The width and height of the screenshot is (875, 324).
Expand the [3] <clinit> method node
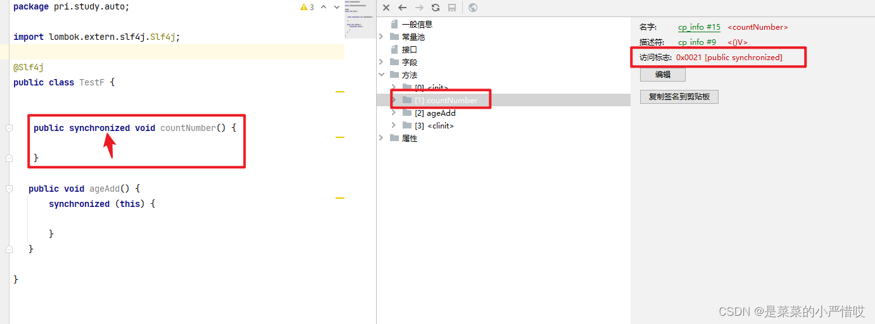pos(394,125)
